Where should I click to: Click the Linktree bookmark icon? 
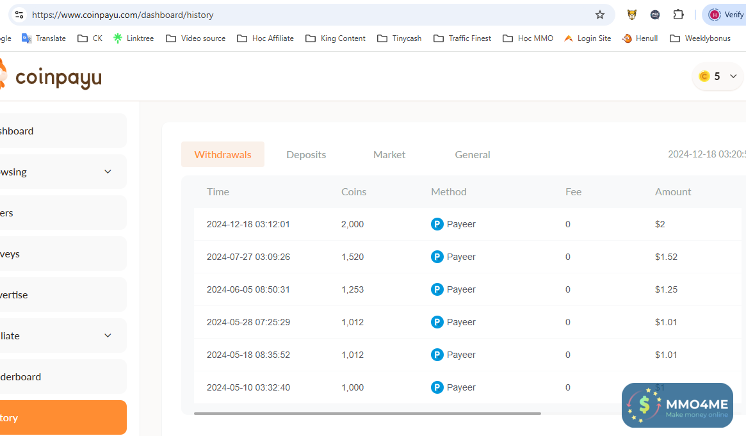coord(118,38)
